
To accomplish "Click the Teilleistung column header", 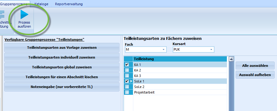I will [x=180, y=59].
